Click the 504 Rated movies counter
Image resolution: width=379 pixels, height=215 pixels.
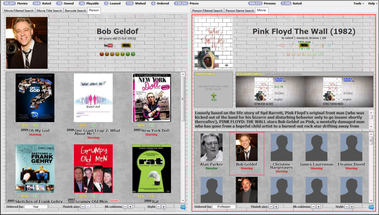(42, 3)
